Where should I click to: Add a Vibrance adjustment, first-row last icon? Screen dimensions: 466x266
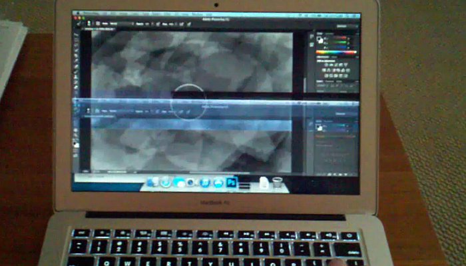(346, 65)
